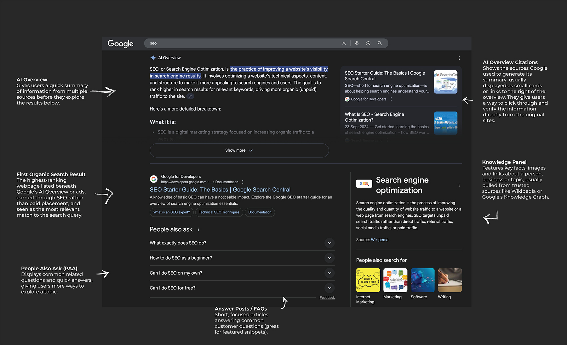Expand AI Overview with Show more
This screenshot has width=567, height=345.
point(239,150)
